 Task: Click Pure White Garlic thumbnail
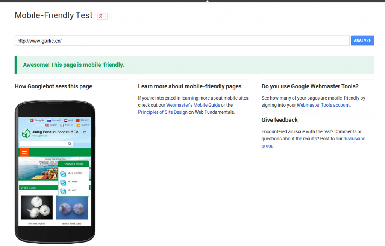coord(36,207)
